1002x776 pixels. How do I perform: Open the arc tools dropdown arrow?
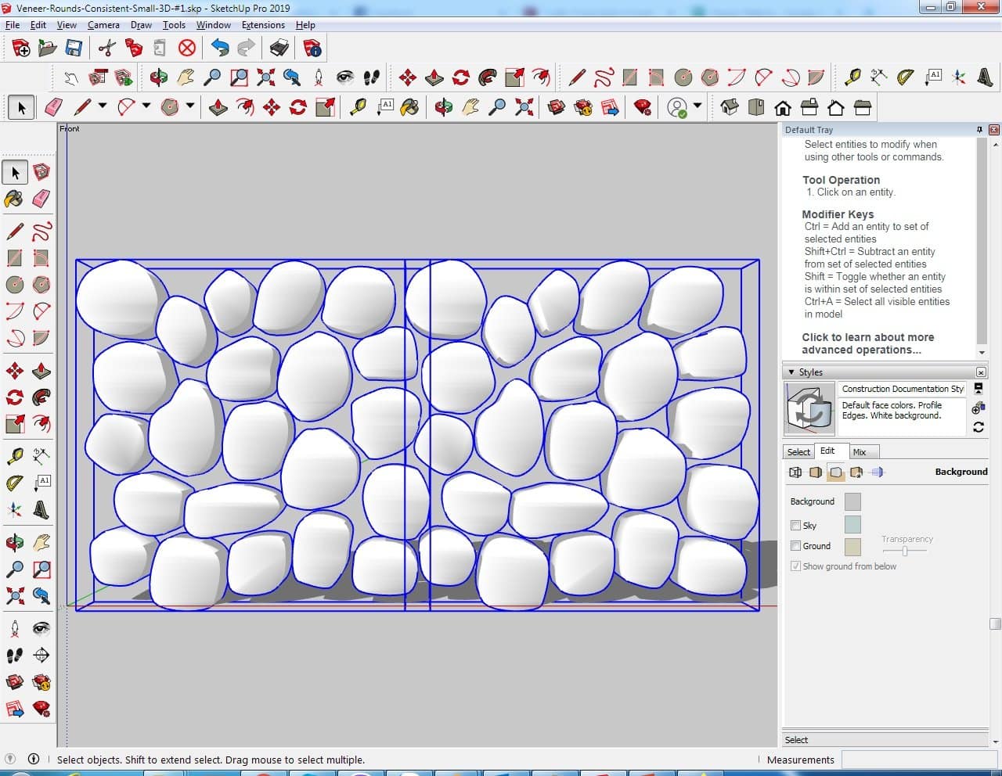point(146,107)
